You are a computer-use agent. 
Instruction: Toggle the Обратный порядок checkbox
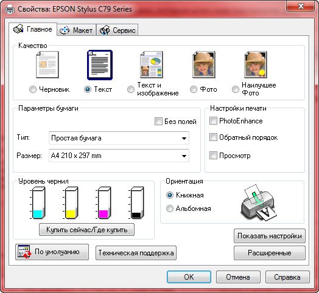click(213, 137)
